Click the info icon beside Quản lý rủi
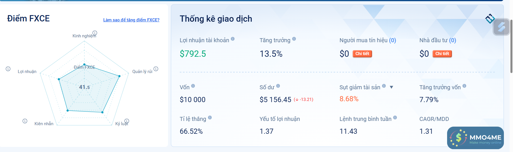 (156, 69)
